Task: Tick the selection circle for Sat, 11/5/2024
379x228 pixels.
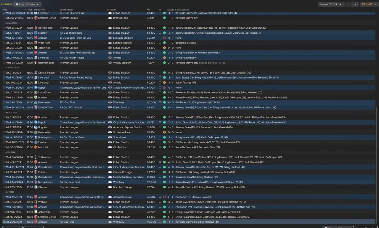Action: (4, 212)
